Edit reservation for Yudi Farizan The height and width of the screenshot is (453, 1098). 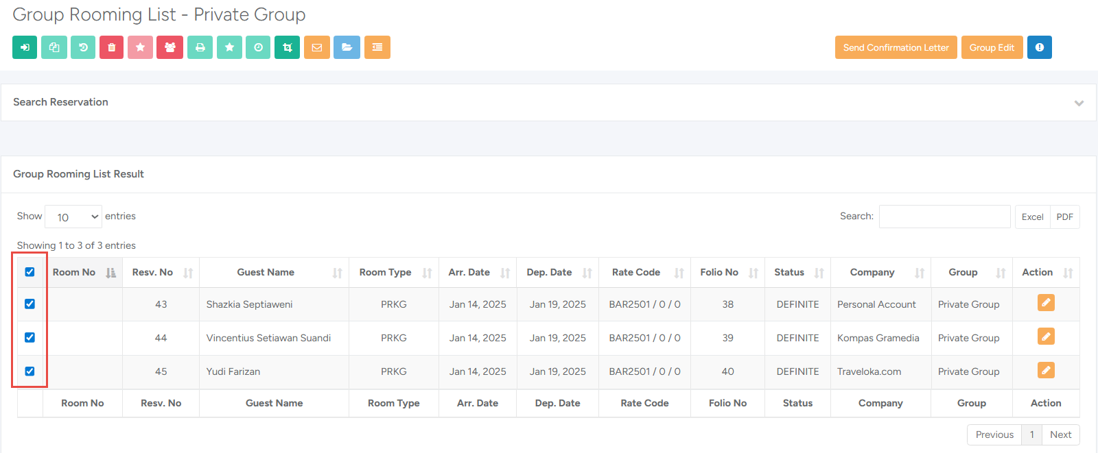(1046, 371)
